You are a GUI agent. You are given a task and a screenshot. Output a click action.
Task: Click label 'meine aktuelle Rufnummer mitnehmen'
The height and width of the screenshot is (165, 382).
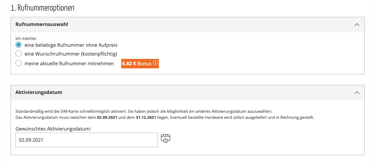(x=69, y=63)
